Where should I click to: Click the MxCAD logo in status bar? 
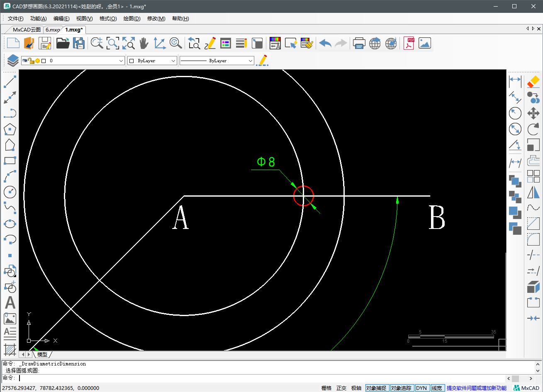[526, 388]
